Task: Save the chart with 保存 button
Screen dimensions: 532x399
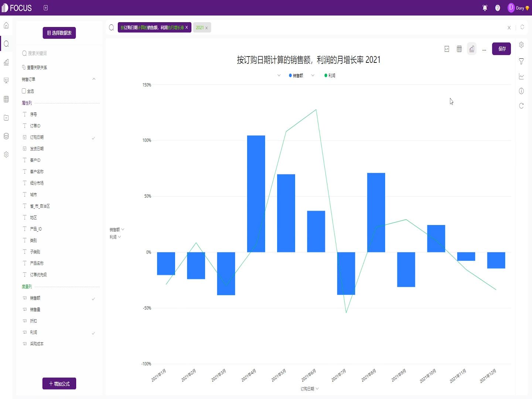Action: [501, 49]
